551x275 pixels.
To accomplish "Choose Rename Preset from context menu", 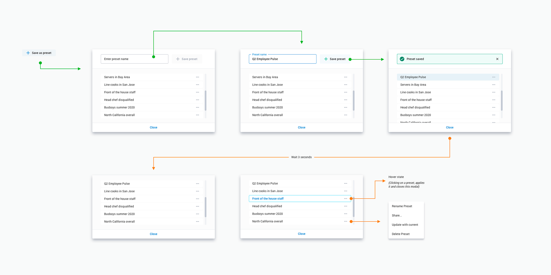I will pos(406,206).
